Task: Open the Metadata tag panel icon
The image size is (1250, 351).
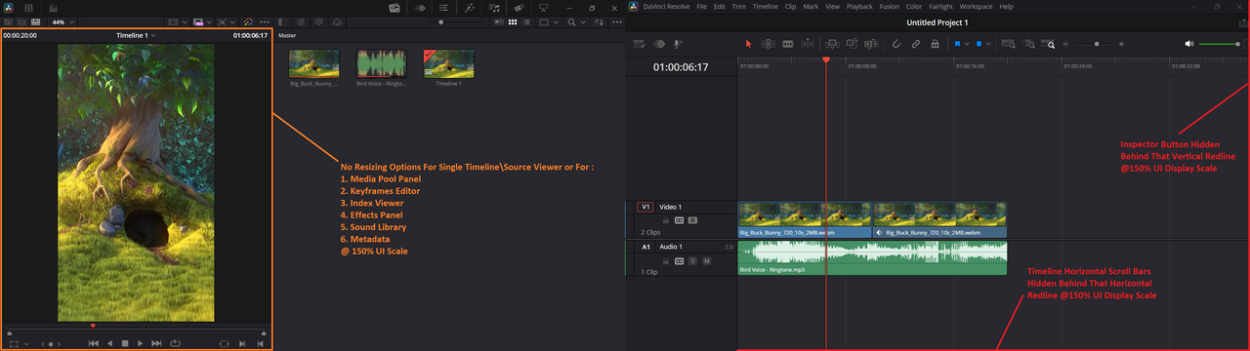Action: pyautogui.click(x=519, y=8)
